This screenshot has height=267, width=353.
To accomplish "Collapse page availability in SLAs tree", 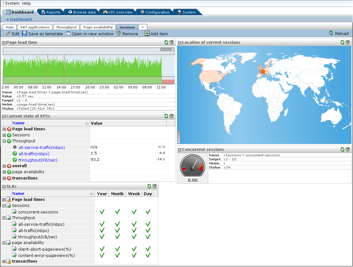I will point(4,243).
